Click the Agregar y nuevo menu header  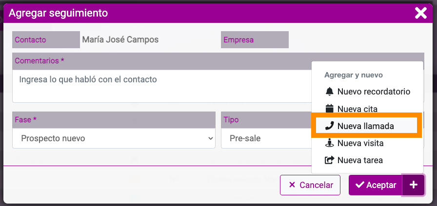tap(354, 75)
